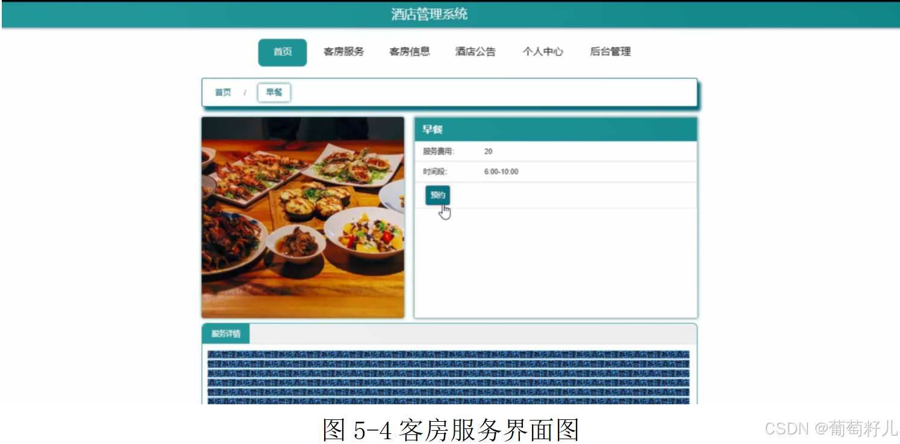Switch to the 服务详情 detail tab
The height and width of the screenshot is (444, 900).
pos(226,333)
